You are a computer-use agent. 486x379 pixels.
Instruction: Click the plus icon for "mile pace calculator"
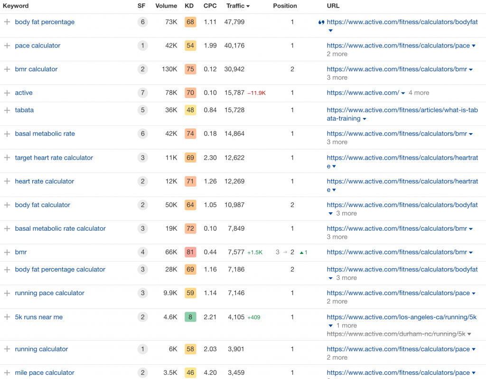(x=7, y=372)
